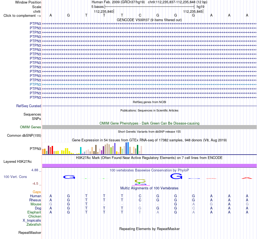Select the X_tropicalis species label

(x=32, y=221)
